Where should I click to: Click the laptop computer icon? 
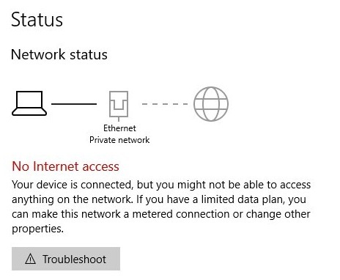click(29, 103)
